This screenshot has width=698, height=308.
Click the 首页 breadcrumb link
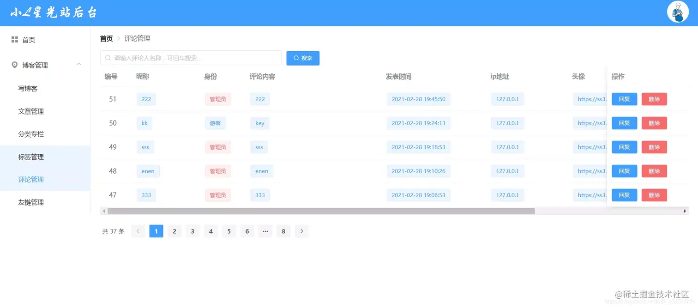106,38
